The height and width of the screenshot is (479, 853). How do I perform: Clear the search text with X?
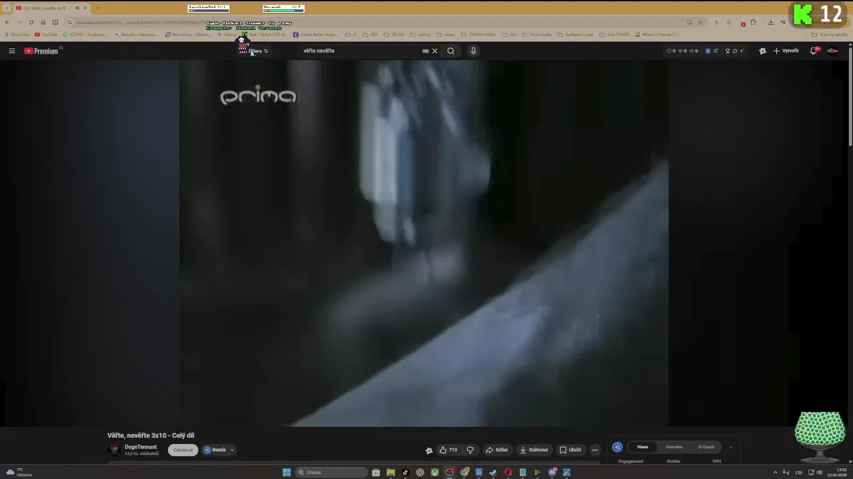434,51
